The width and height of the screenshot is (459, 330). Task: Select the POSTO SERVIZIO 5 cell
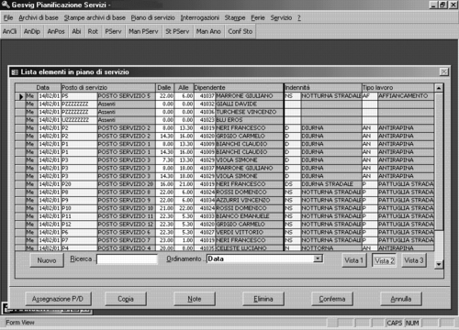126,96
